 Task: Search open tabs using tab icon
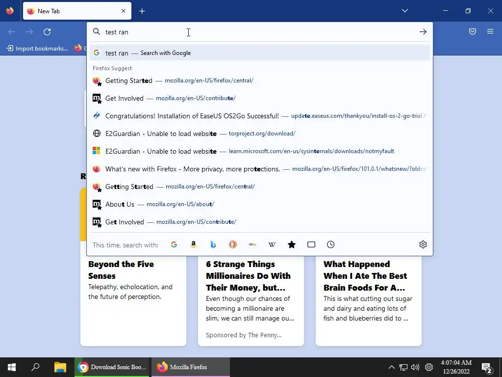point(311,244)
